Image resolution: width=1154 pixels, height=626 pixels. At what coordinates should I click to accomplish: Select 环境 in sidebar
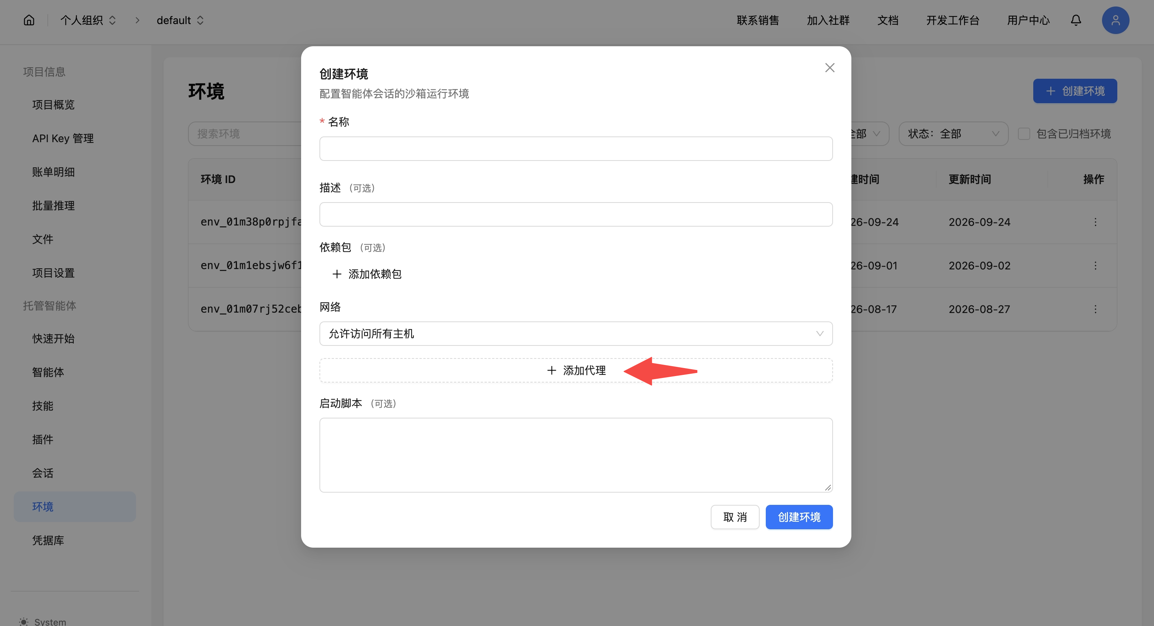click(75, 507)
